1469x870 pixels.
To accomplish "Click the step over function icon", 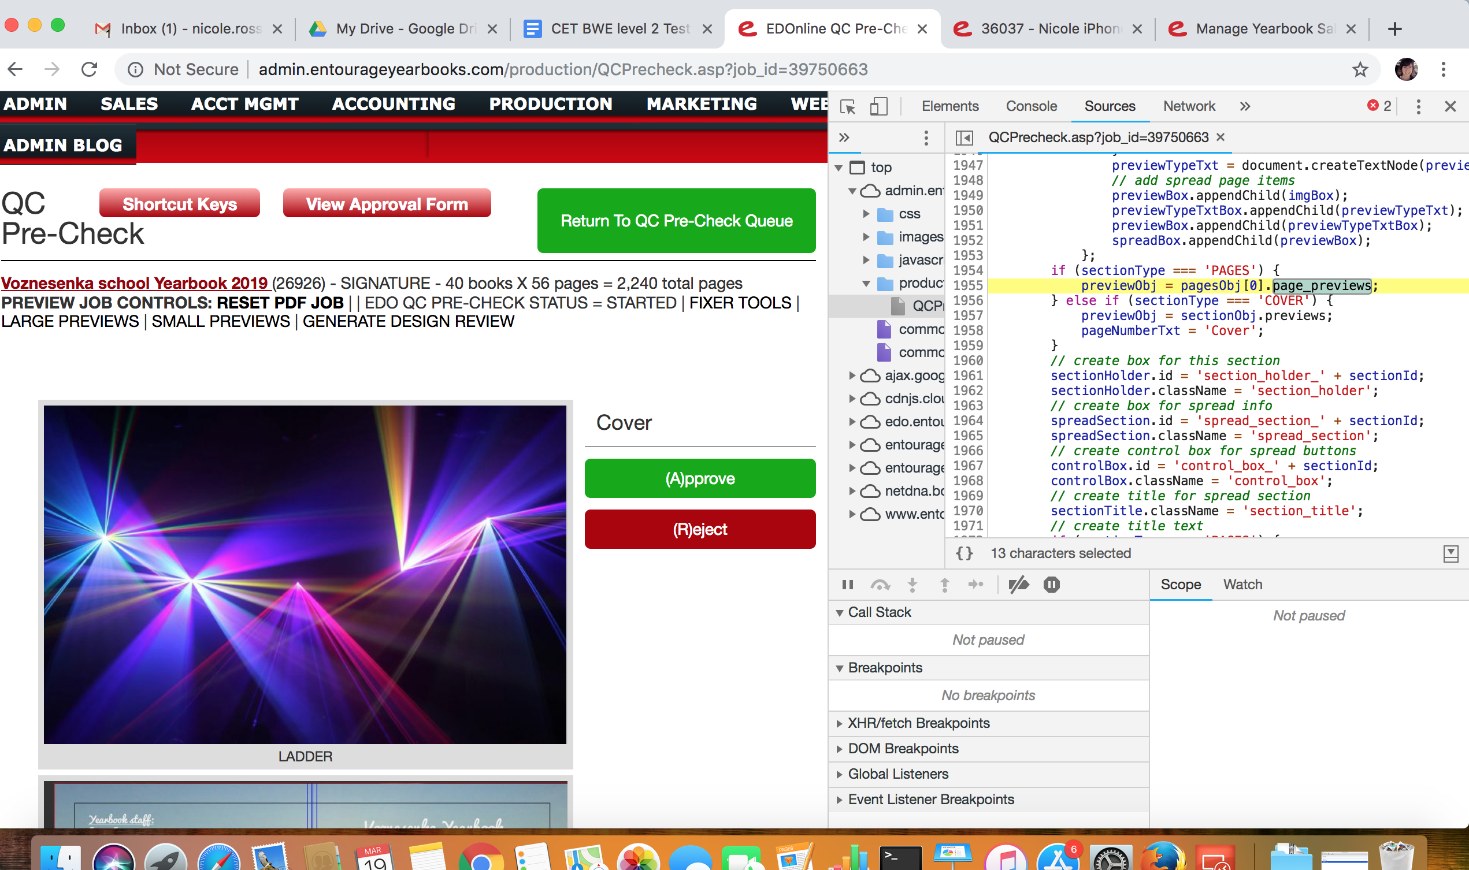I will coord(880,585).
